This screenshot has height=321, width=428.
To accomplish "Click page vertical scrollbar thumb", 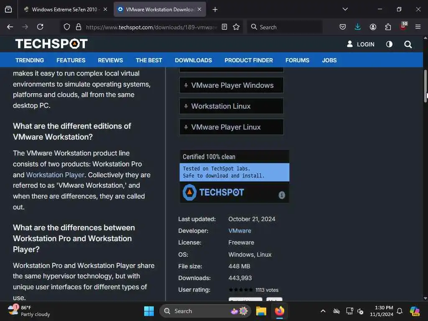I will click(425, 86).
